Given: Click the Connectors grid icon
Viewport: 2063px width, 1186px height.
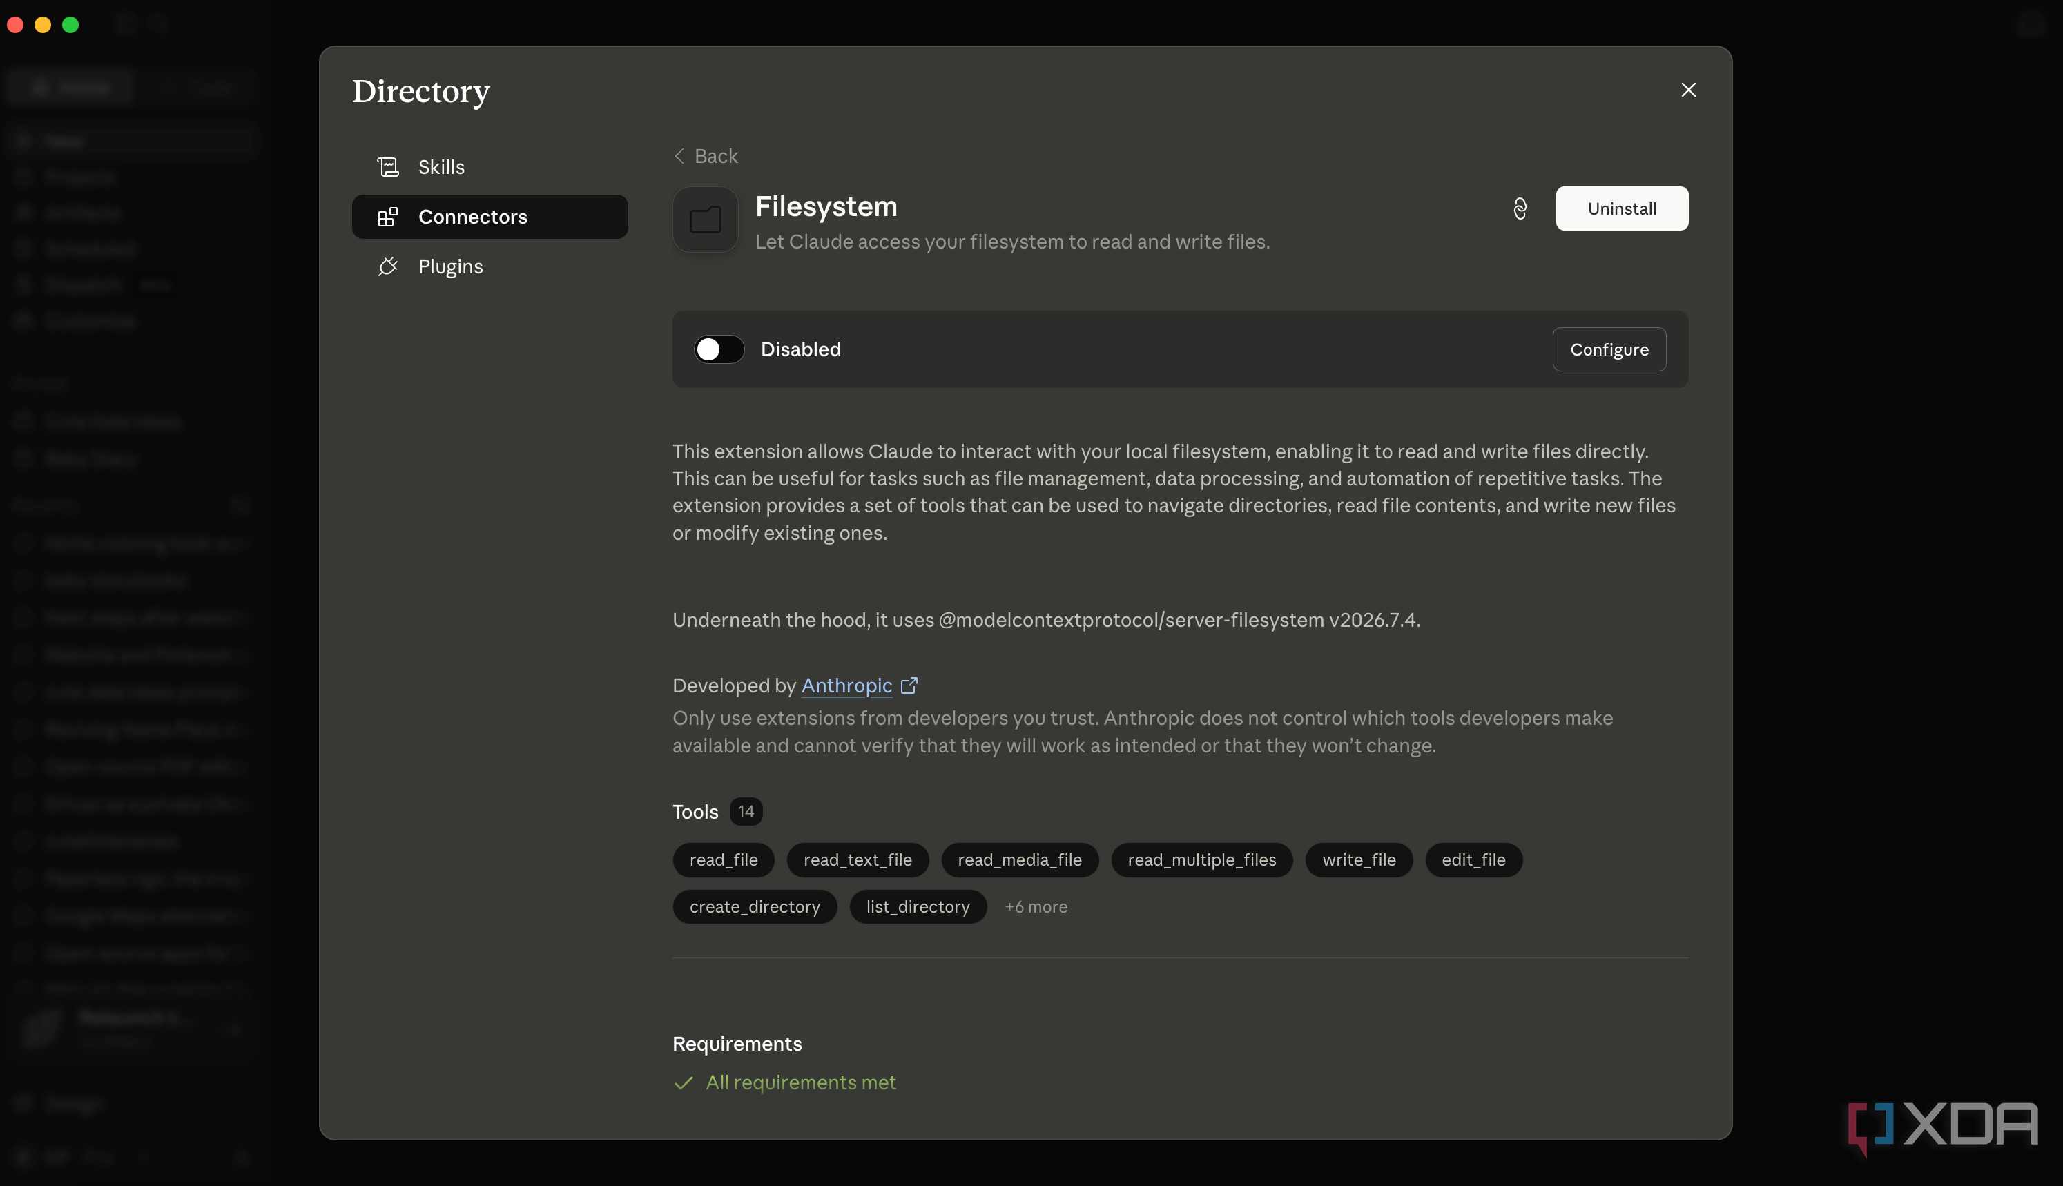Looking at the screenshot, I should (x=388, y=217).
